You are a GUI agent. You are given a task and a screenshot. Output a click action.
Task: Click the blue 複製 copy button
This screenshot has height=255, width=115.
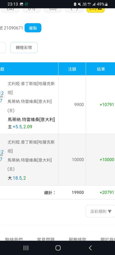pos(33,28)
